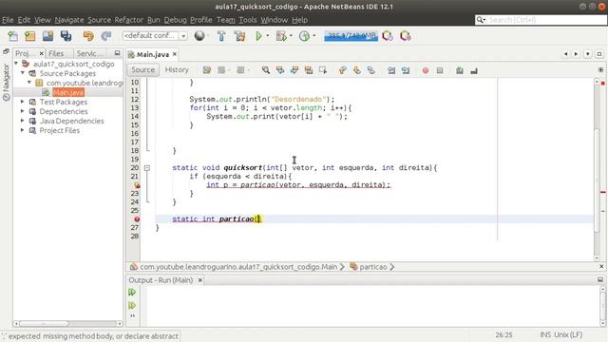Screen dimensions: 608x342
Task: Toggle Bookmark icon in editor toolbar
Action: (371, 70)
